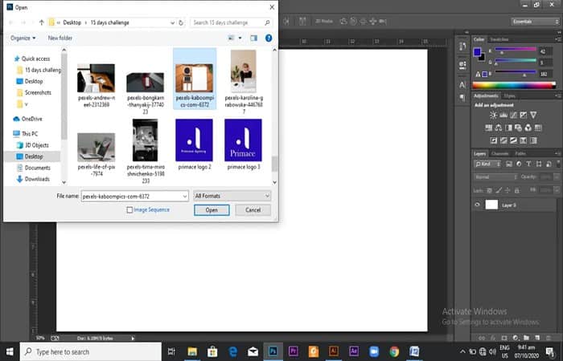The height and width of the screenshot is (361, 563).
Task: Toggle lock position
Action: 508,191
